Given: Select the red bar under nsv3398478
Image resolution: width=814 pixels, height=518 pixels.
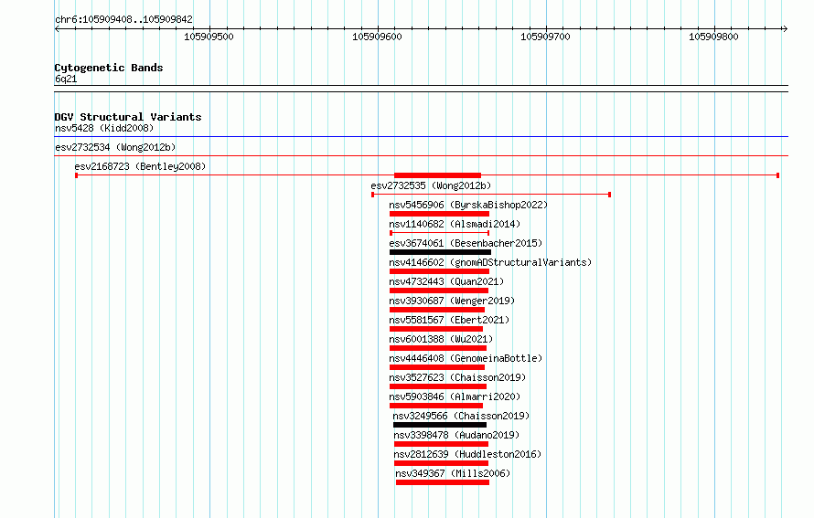Looking at the screenshot, I should (441, 444).
